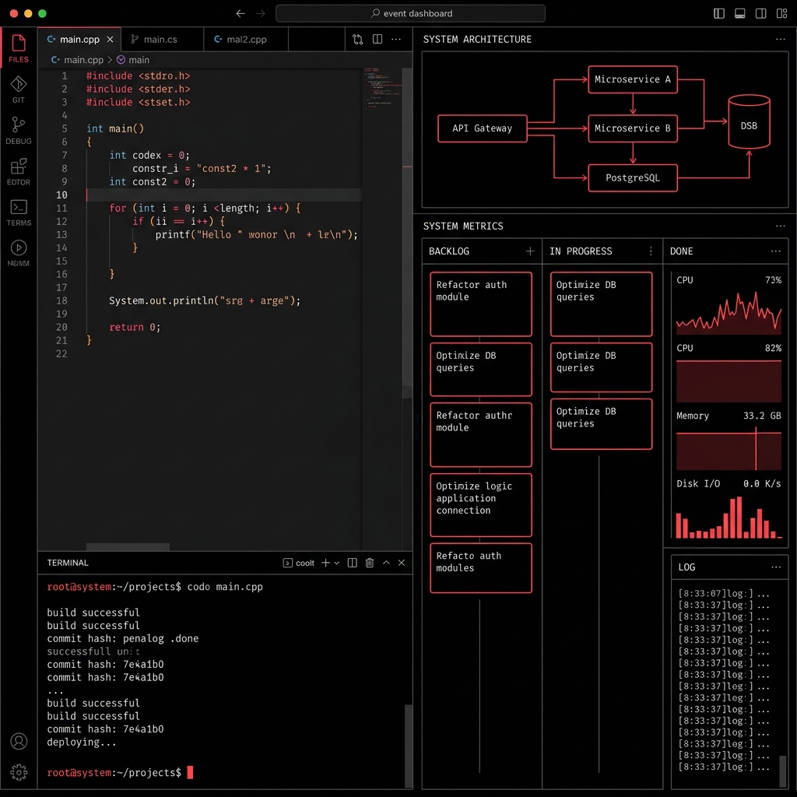This screenshot has height=797, width=797.
Task: Open the Refacto auth modules card
Action: tap(481, 567)
